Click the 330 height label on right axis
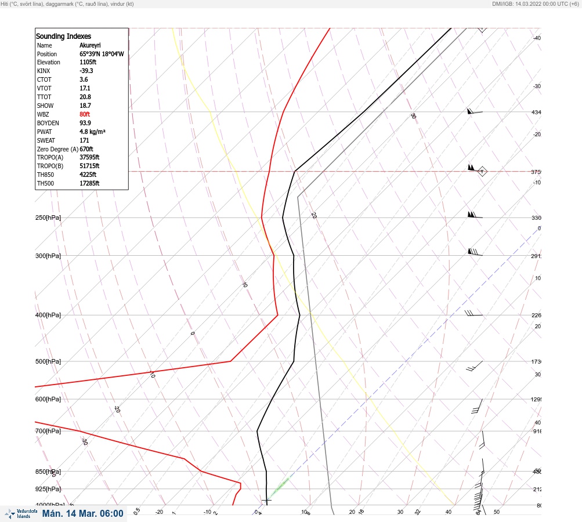 [536, 217]
